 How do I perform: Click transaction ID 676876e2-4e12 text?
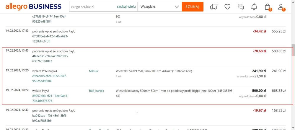tap(50, 39)
